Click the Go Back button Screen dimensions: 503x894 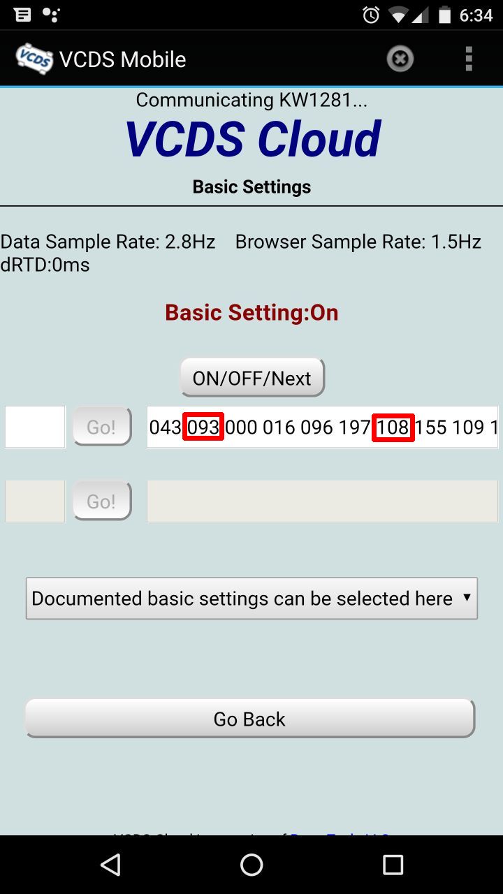click(250, 719)
